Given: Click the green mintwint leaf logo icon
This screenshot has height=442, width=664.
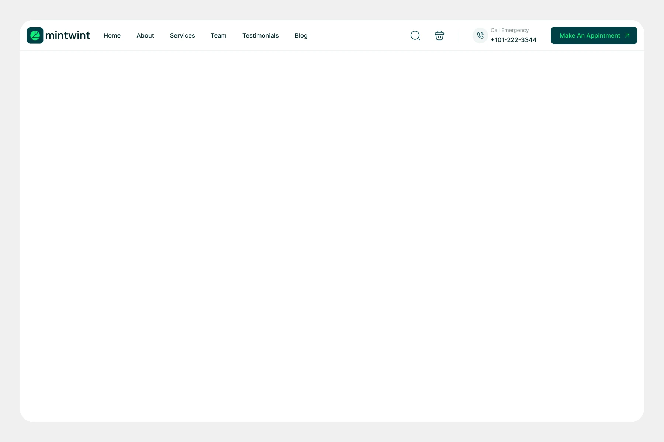Looking at the screenshot, I should coord(35,35).
